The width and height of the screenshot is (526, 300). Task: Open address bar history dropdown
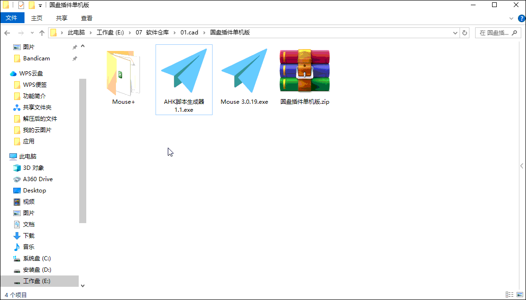click(455, 33)
